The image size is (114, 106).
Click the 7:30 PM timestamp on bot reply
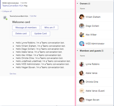(33, 16)
